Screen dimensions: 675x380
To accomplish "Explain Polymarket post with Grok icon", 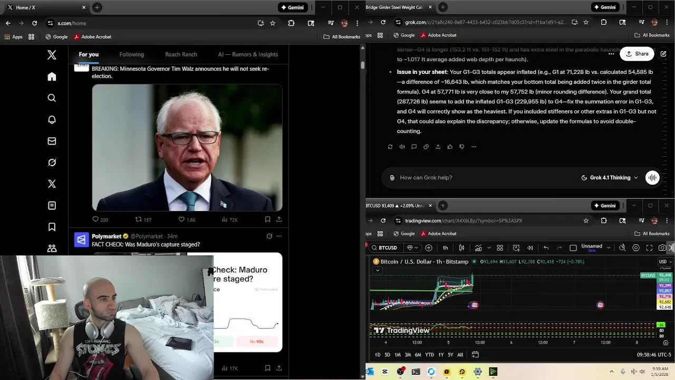I will tap(269, 236).
